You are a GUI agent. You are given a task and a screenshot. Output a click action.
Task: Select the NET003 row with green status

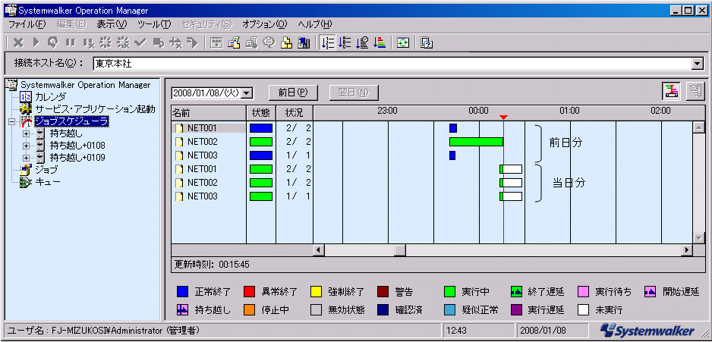(x=242, y=196)
